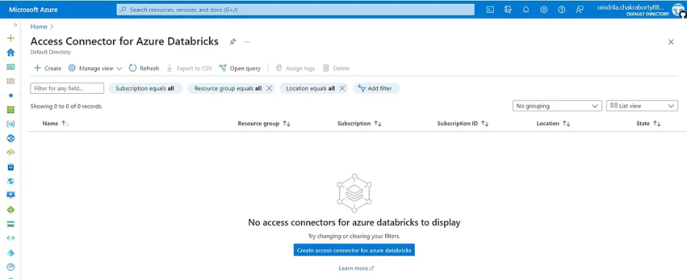
Task: Open the Dashboard chart icon in sidebar
Action: 11,67
